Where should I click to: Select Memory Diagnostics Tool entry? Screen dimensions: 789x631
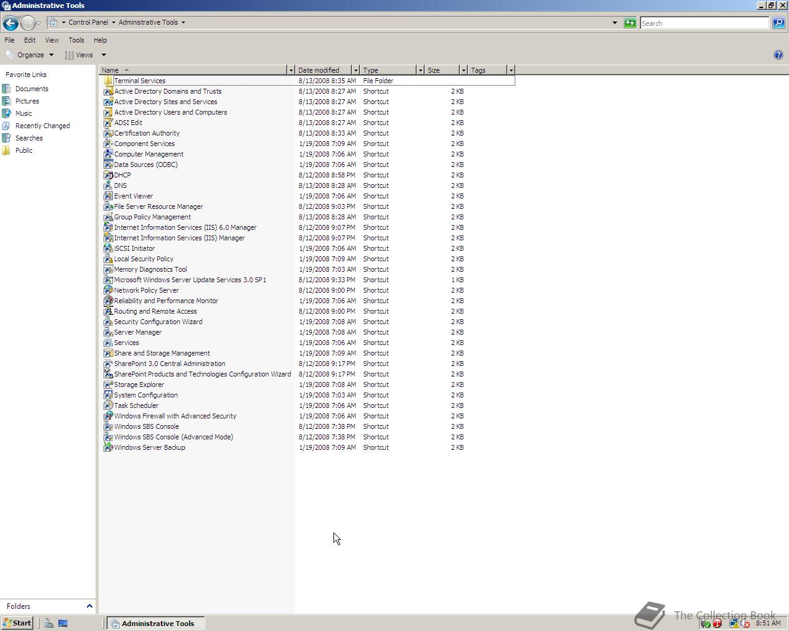point(150,269)
